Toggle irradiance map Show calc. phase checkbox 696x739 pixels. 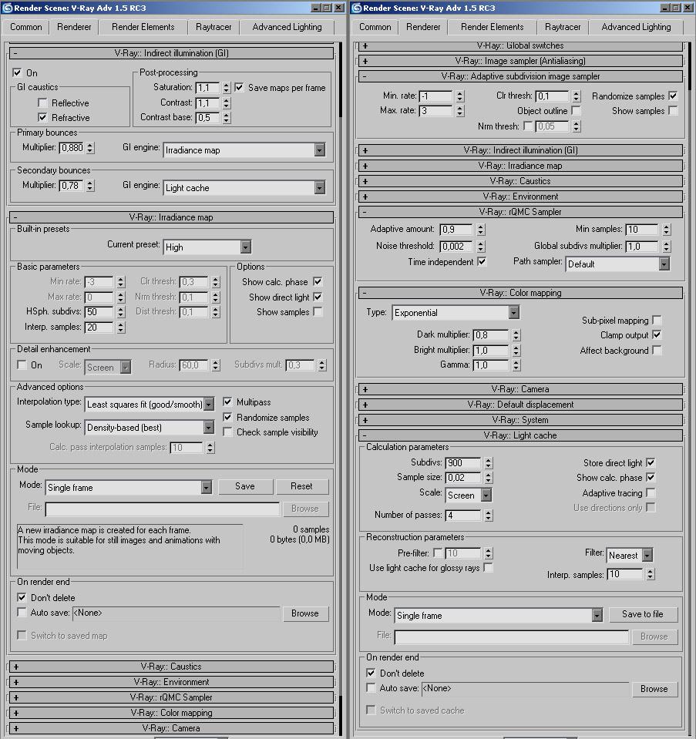pos(318,281)
